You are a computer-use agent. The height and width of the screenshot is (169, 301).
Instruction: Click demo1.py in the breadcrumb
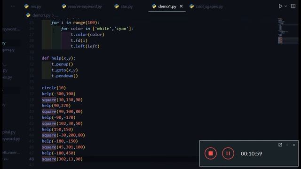[41, 15]
